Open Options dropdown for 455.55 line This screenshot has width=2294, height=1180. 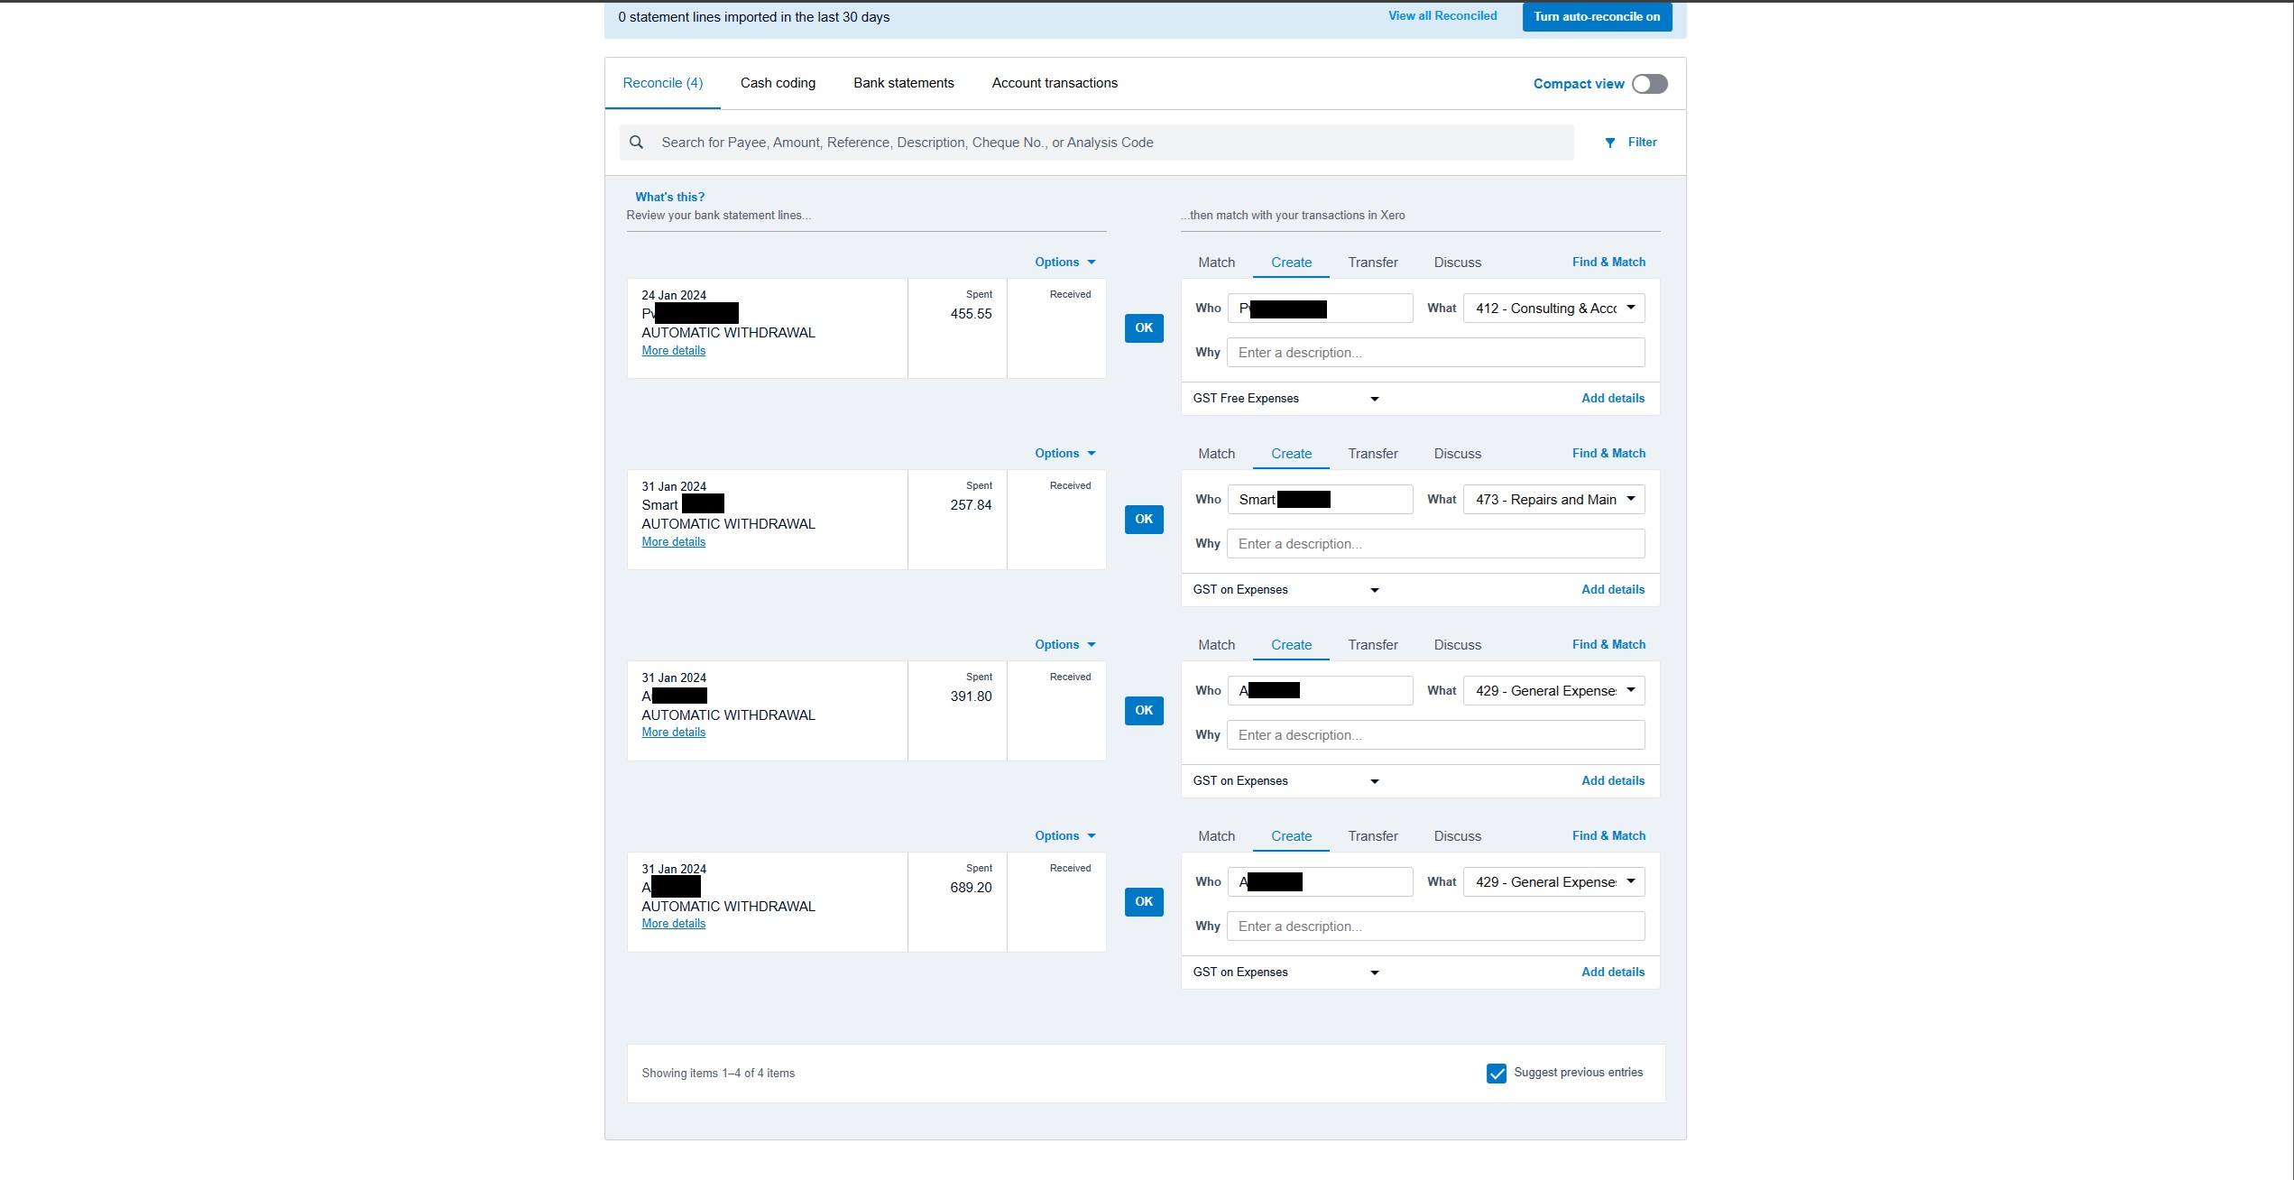(x=1064, y=263)
